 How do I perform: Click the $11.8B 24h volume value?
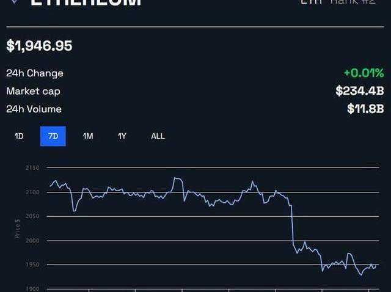coord(365,109)
